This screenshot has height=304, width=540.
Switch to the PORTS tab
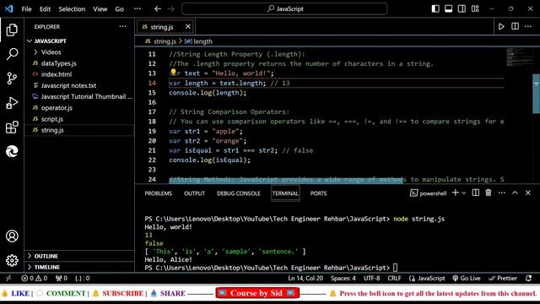(319, 193)
